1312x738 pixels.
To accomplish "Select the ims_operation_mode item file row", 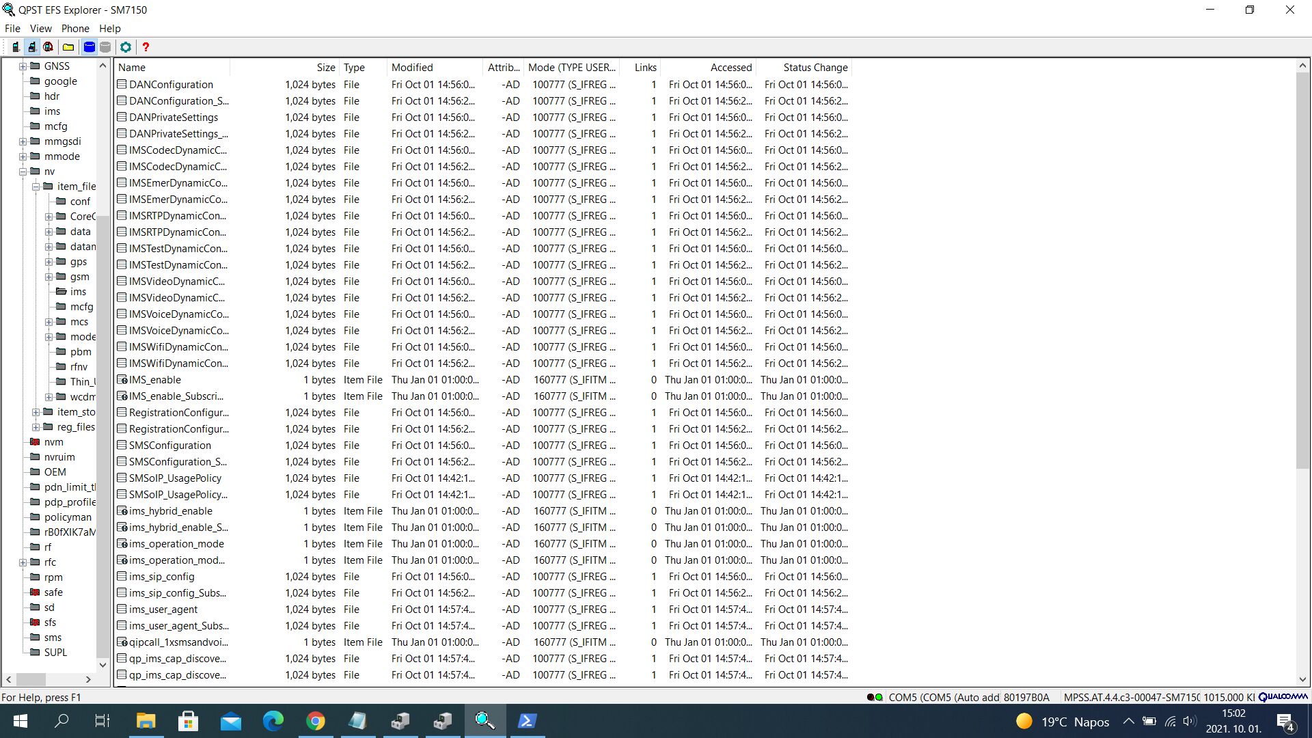I will click(x=482, y=544).
